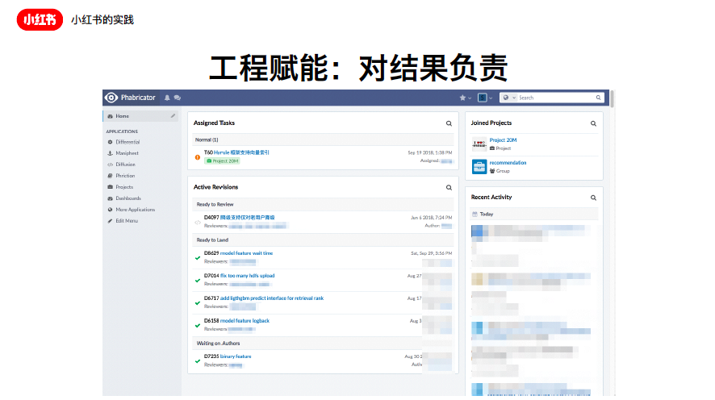The height and width of the screenshot is (400, 715).
Task: Click orange priority icon on T60
Action: [198, 157]
